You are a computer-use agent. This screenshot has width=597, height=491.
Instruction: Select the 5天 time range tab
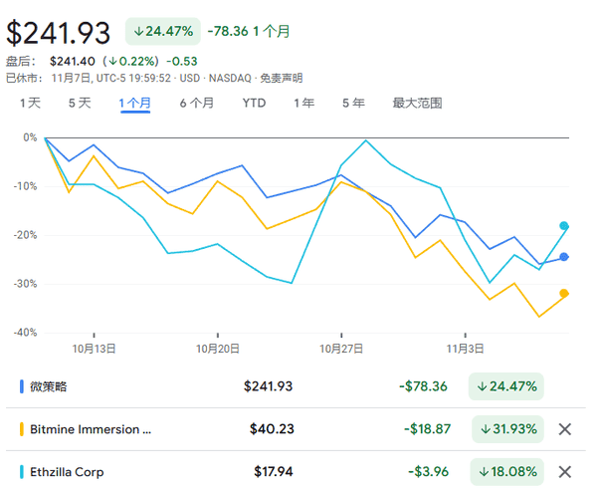pos(80,103)
